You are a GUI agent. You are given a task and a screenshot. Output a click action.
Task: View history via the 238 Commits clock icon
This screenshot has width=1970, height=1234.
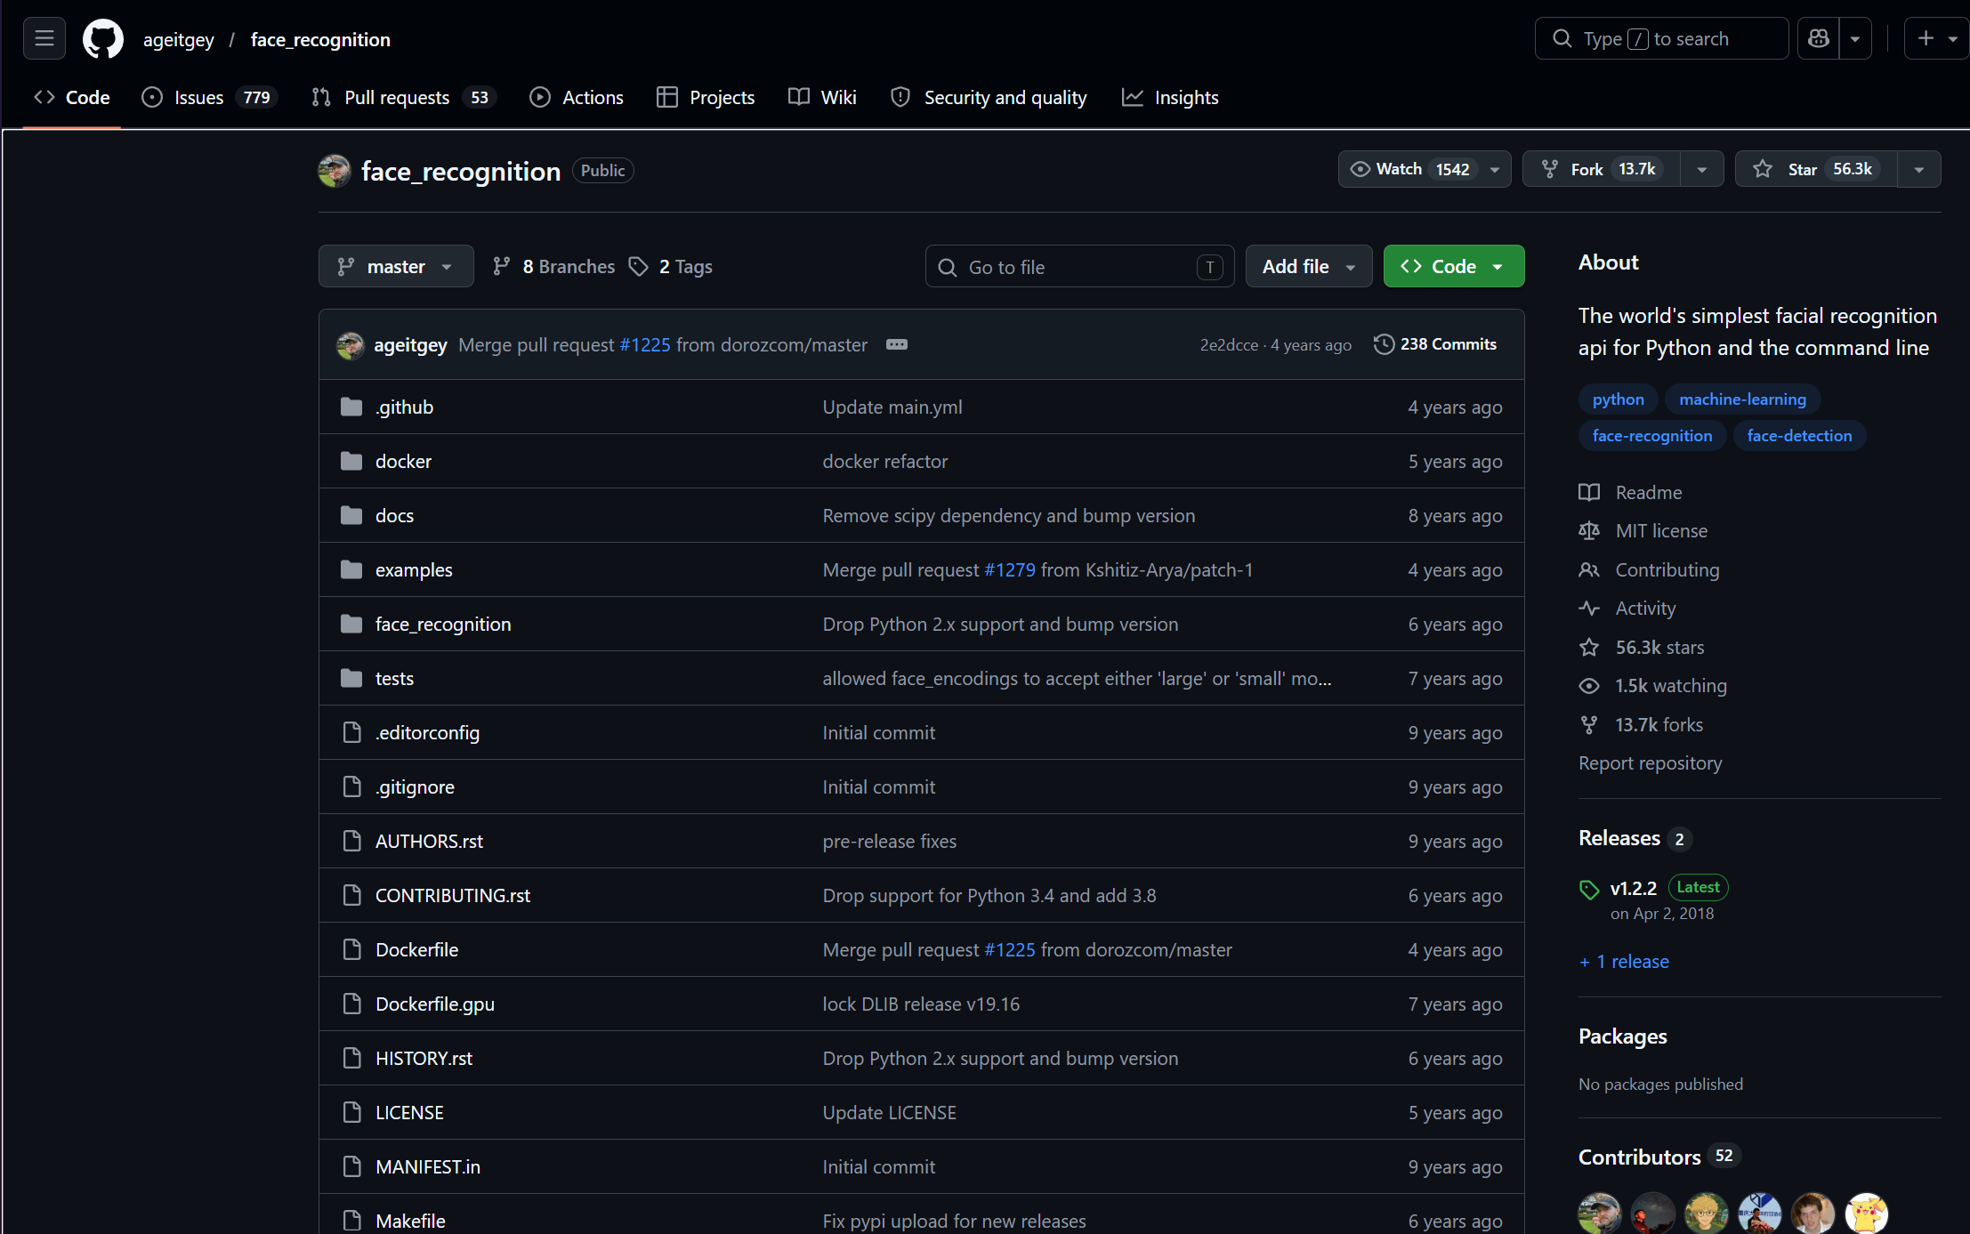(x=1385, y=344)
